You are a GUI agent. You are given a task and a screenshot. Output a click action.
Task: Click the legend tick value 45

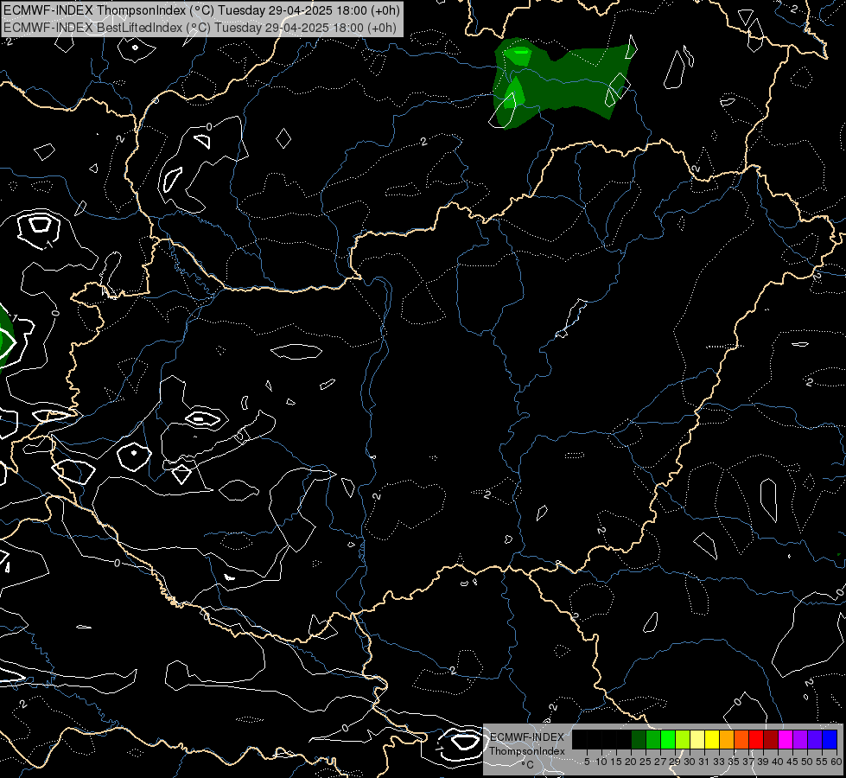point(792,762)
